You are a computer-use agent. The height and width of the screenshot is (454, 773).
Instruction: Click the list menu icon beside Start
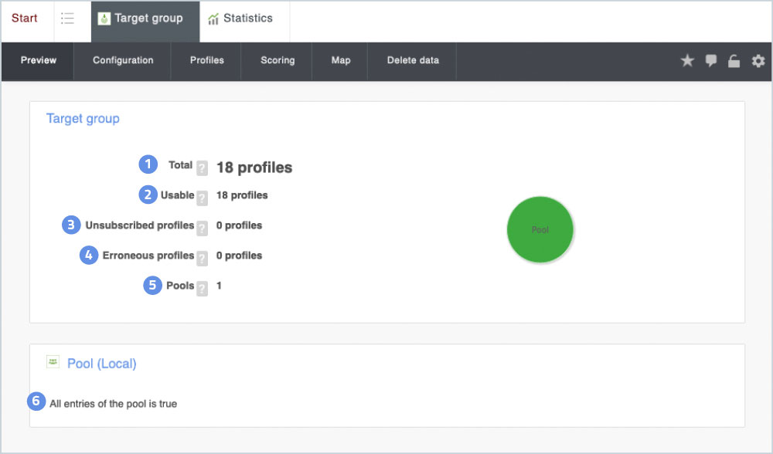67,19
